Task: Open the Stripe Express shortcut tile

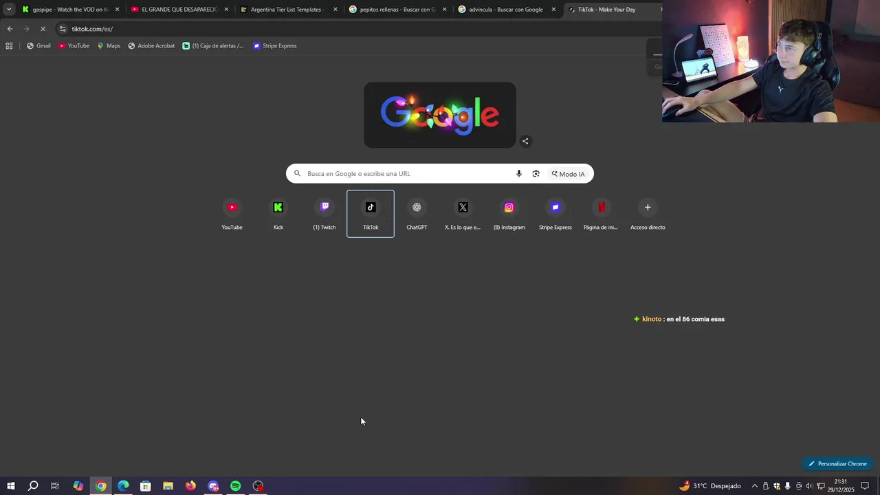Action: pos(555,214)
